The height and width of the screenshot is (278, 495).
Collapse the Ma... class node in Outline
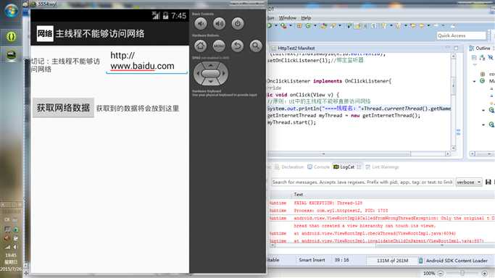tap(474, 81)
